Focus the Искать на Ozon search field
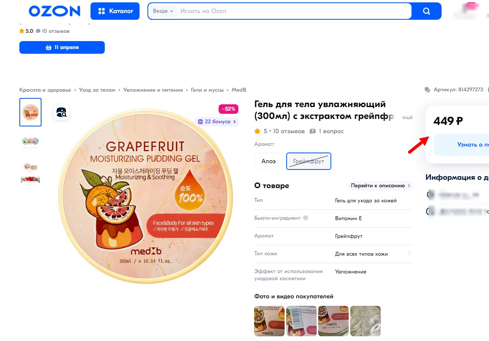Image resolution: width=489 pixels, height=341 pixels. click(x=293, y=11)
